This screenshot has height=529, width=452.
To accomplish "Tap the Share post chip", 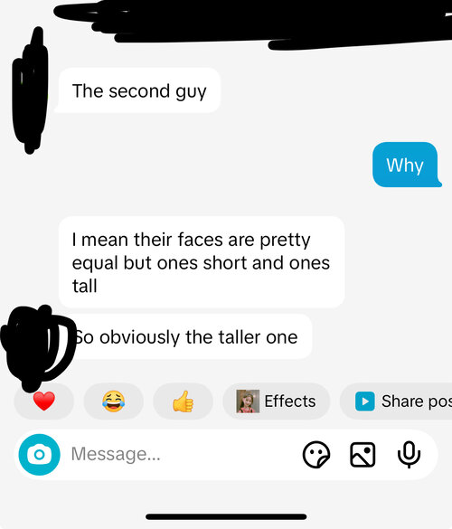I will click(x=396, y=401).
